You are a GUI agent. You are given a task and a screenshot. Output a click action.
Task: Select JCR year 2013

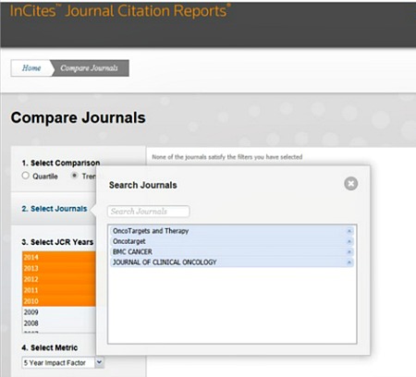59,268
